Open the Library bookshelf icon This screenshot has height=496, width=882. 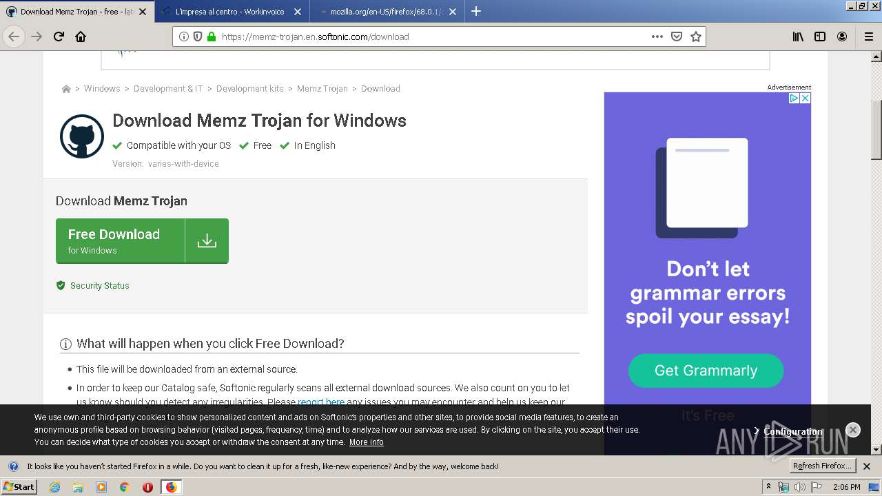coord(798,37)
